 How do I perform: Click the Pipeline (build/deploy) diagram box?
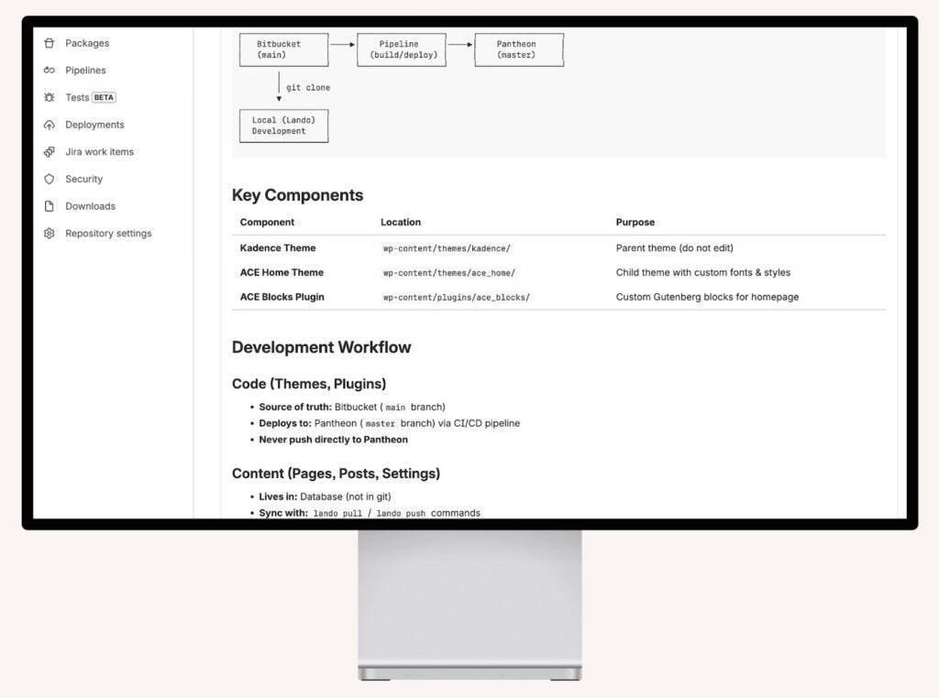pyautogui.click(x=401, y=49)
